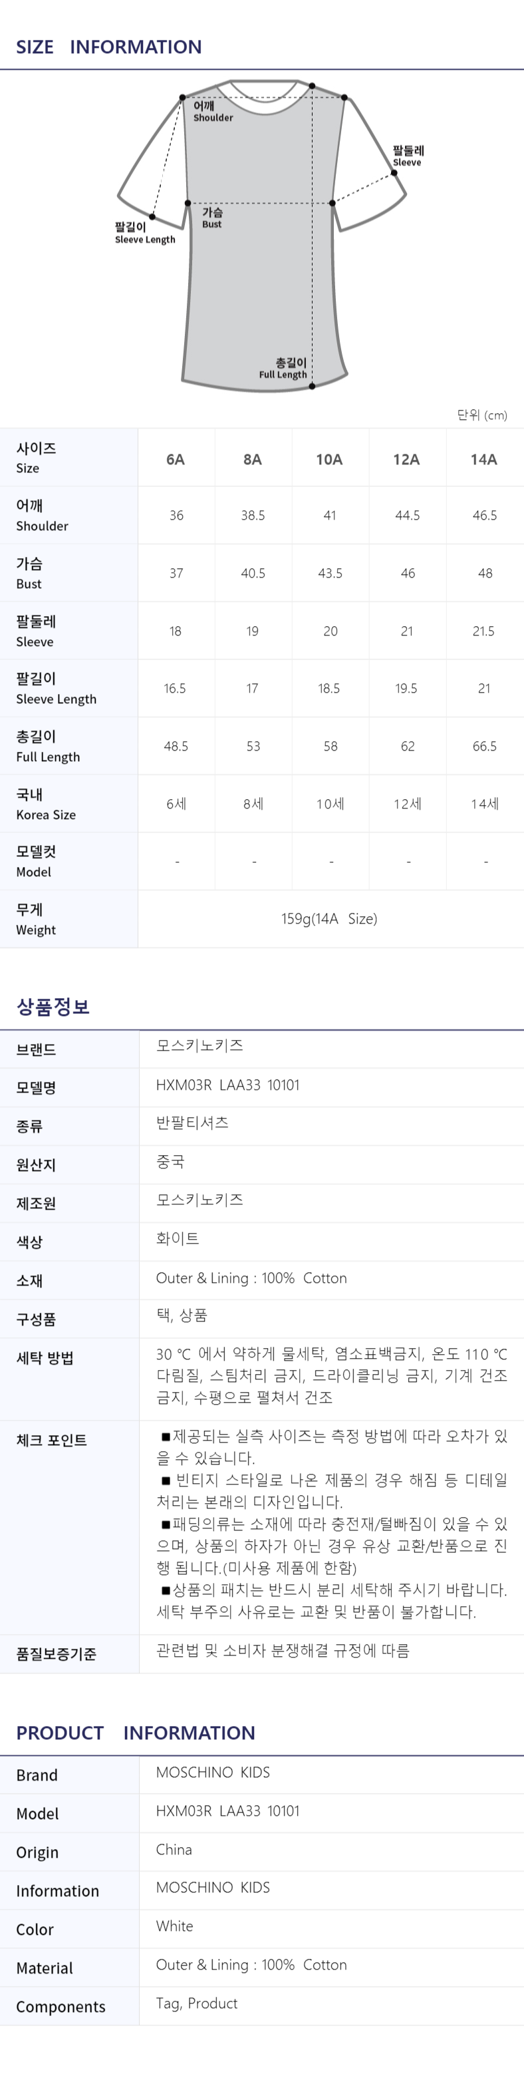Click the SIZE INFORMATION heading
Screen dimensions: 524x2082
109,47
